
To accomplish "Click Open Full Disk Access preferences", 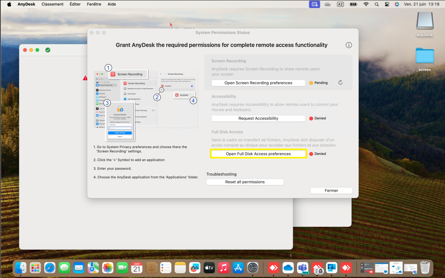I will tap(258, 154).
